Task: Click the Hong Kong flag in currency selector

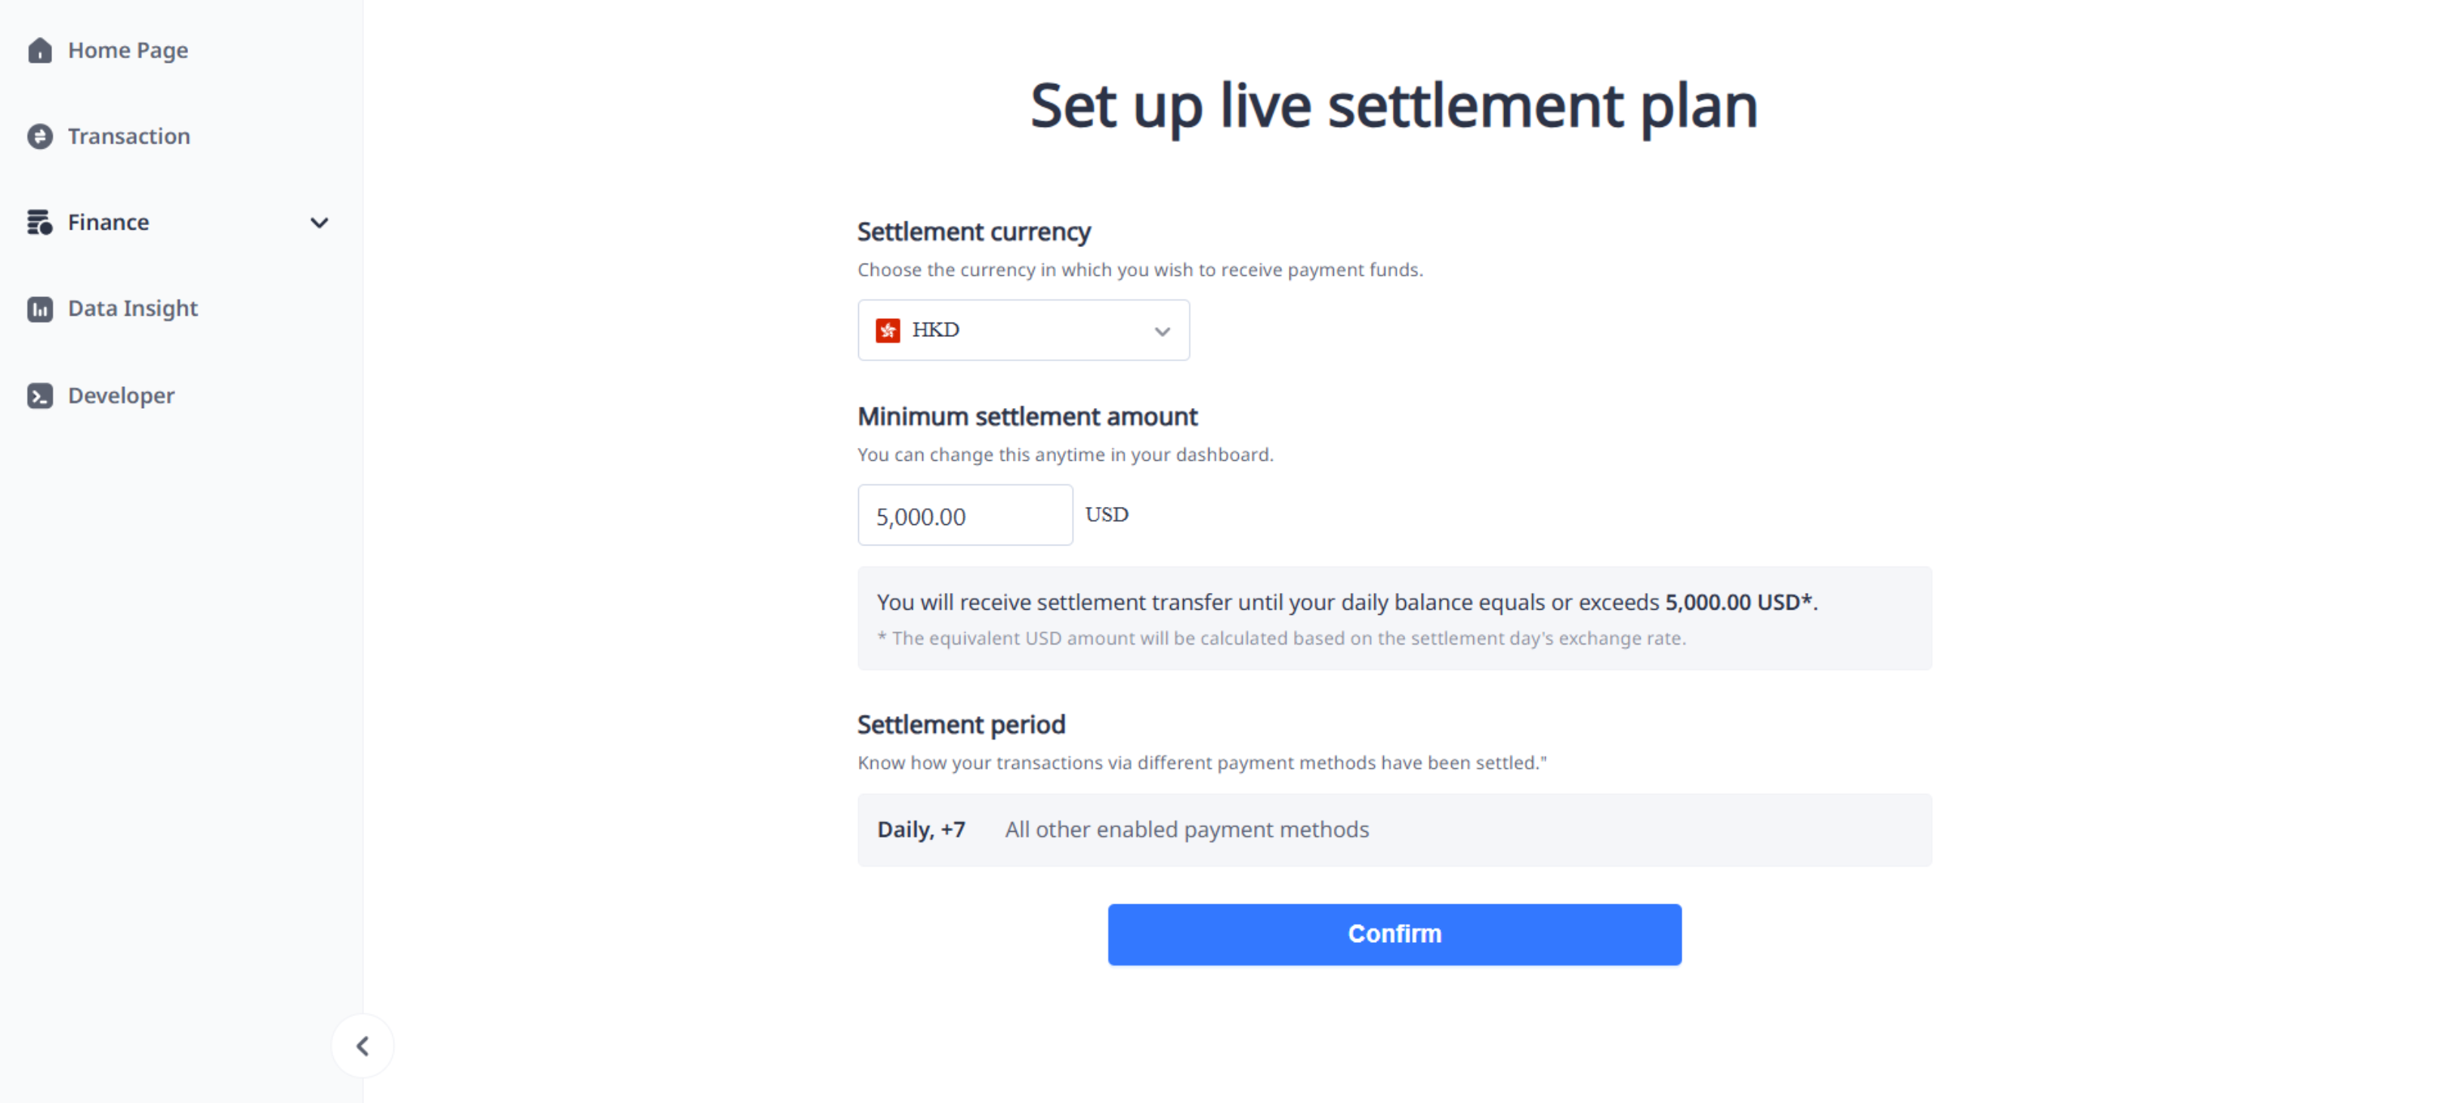Action: [x=888, y=330]
